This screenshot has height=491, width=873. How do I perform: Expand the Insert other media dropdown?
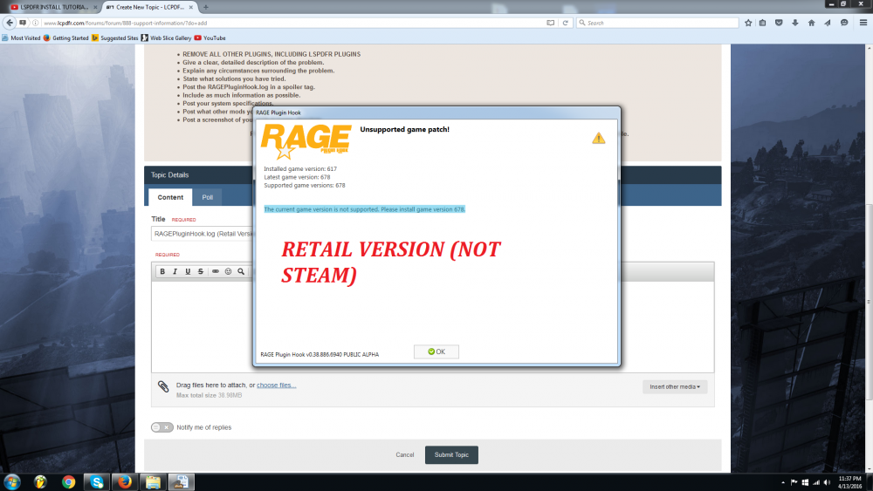pyautogui.click(x=675, y=386)
